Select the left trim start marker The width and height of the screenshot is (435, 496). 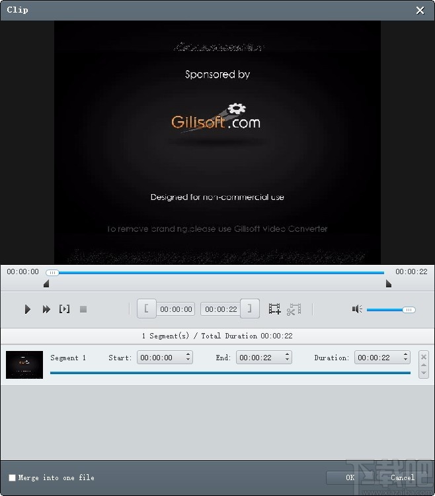(x=46, y=283)
